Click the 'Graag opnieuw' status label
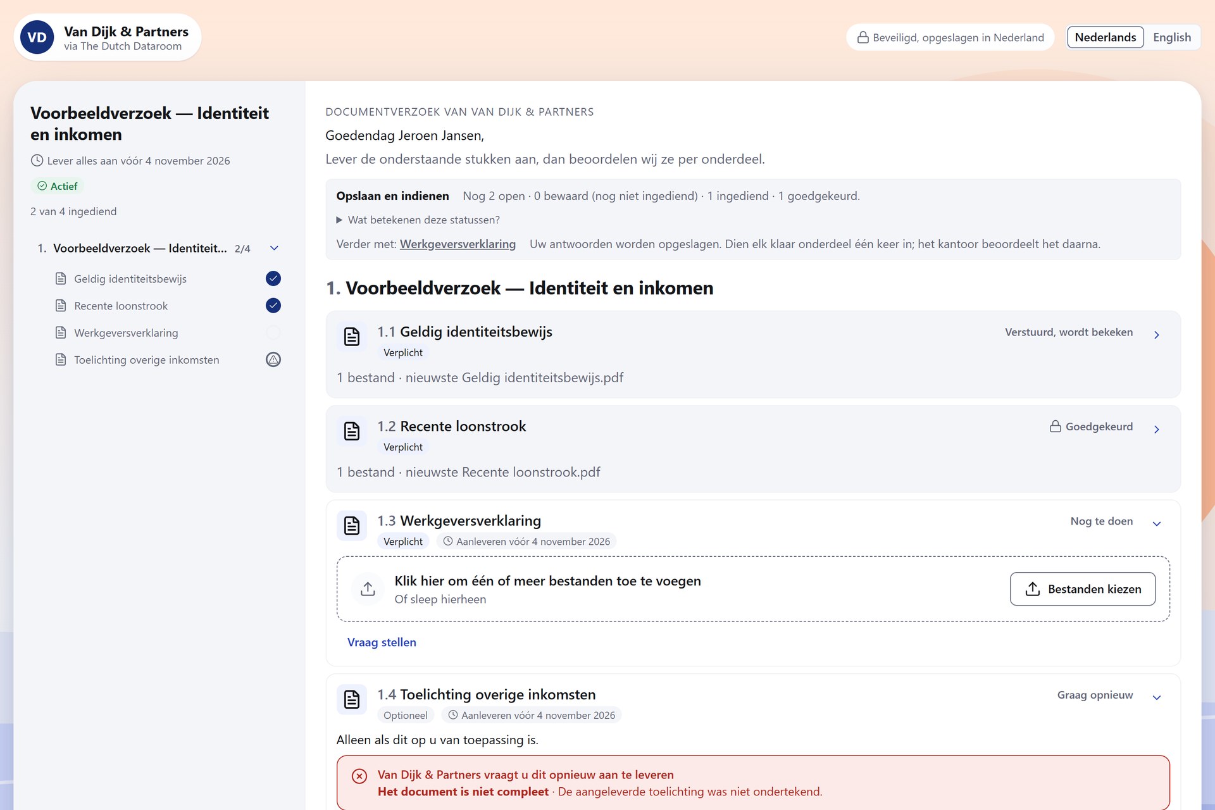The image size is (1215, 810). tap(1095, 695)
